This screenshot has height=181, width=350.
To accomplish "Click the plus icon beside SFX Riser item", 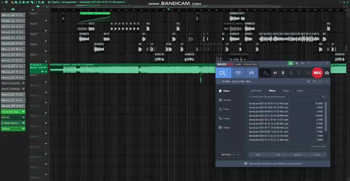I will (23, 117).
